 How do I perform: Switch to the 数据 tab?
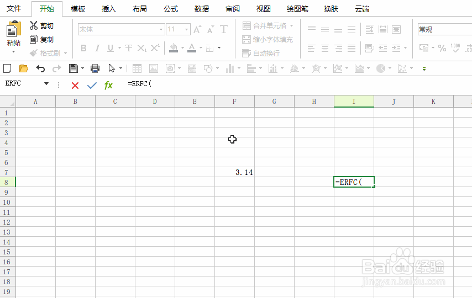pyautogui.click(x=202, y=9)
